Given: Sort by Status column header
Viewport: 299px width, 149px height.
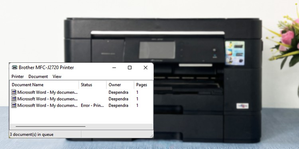Looking at the screenshot, I should (x=92, y=85).
